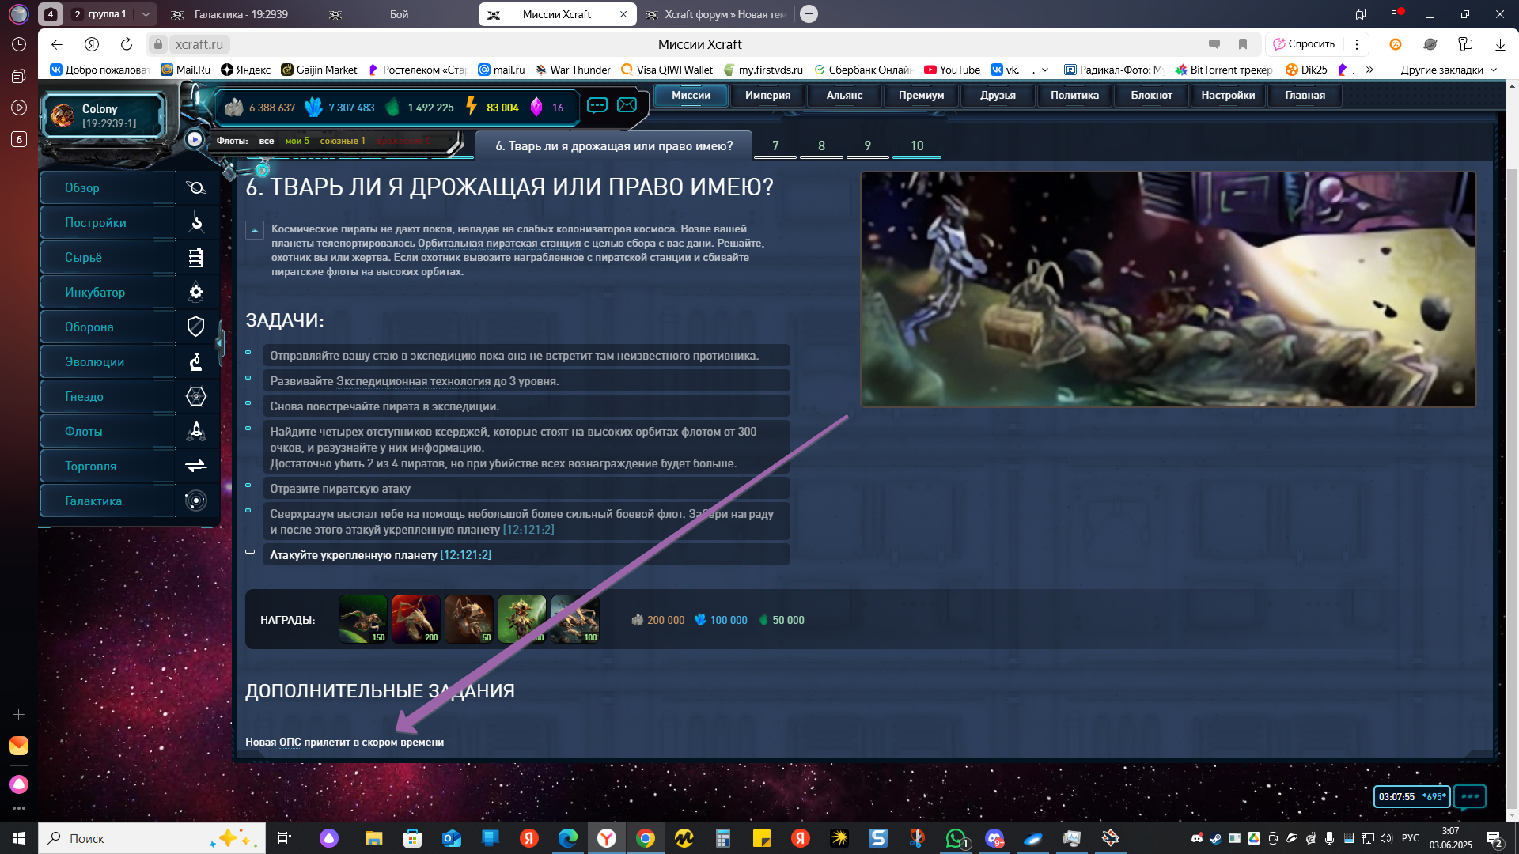Click the Галактика orbit icon
Viewport: 1519px width, 854px height.
(x=196, y=501)
